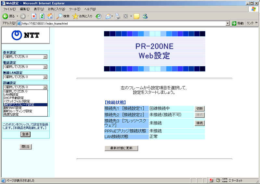This screenshot has height=184, width=260.
Task: Refresh the page with green arrows icon
Action: pyautogui.click(x=42, y=16)
